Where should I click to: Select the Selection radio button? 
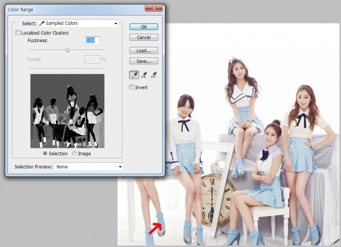click(45, 153)
